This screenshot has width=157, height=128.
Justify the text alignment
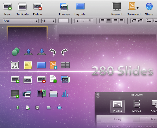121,21
